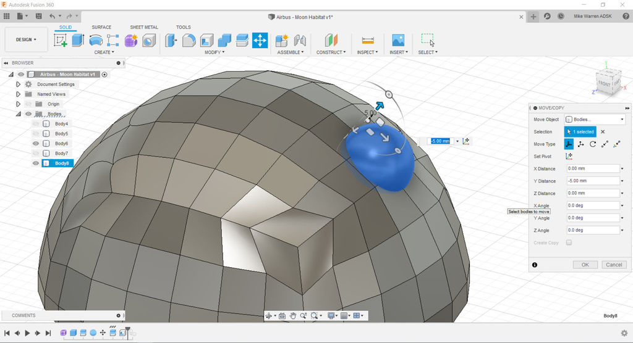Click the Front face of ViewCube

(605, 83)
